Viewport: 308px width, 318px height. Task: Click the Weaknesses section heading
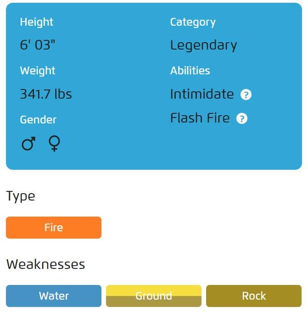[x=45, y=264]
